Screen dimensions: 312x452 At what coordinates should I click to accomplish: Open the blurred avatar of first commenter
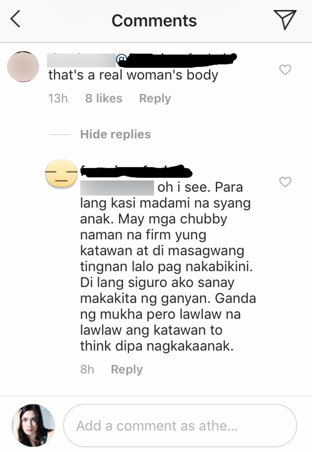pos(23,66)
